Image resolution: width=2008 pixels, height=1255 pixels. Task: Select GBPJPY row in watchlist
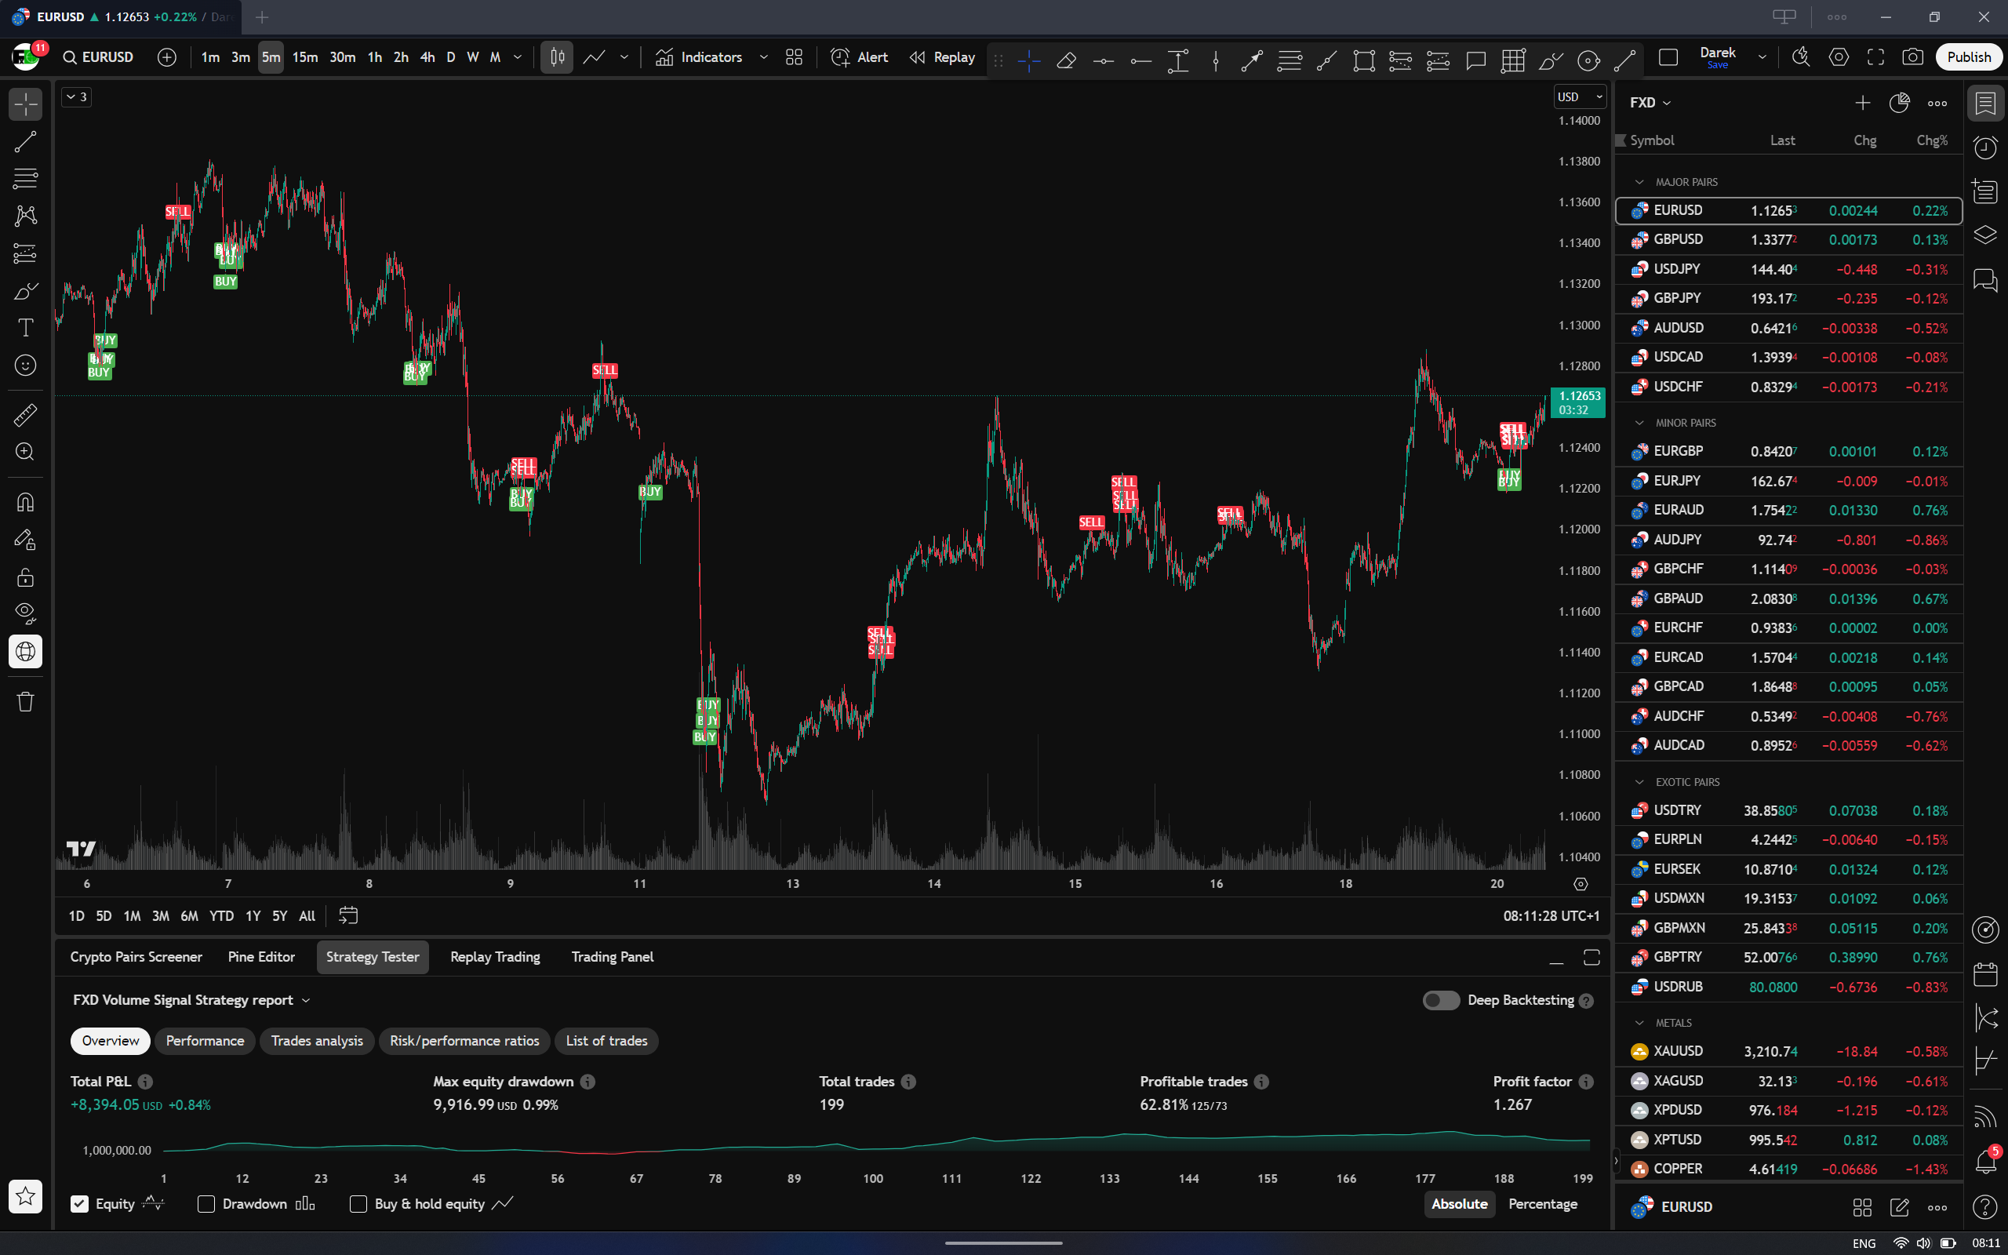(x=1789, y=298)
